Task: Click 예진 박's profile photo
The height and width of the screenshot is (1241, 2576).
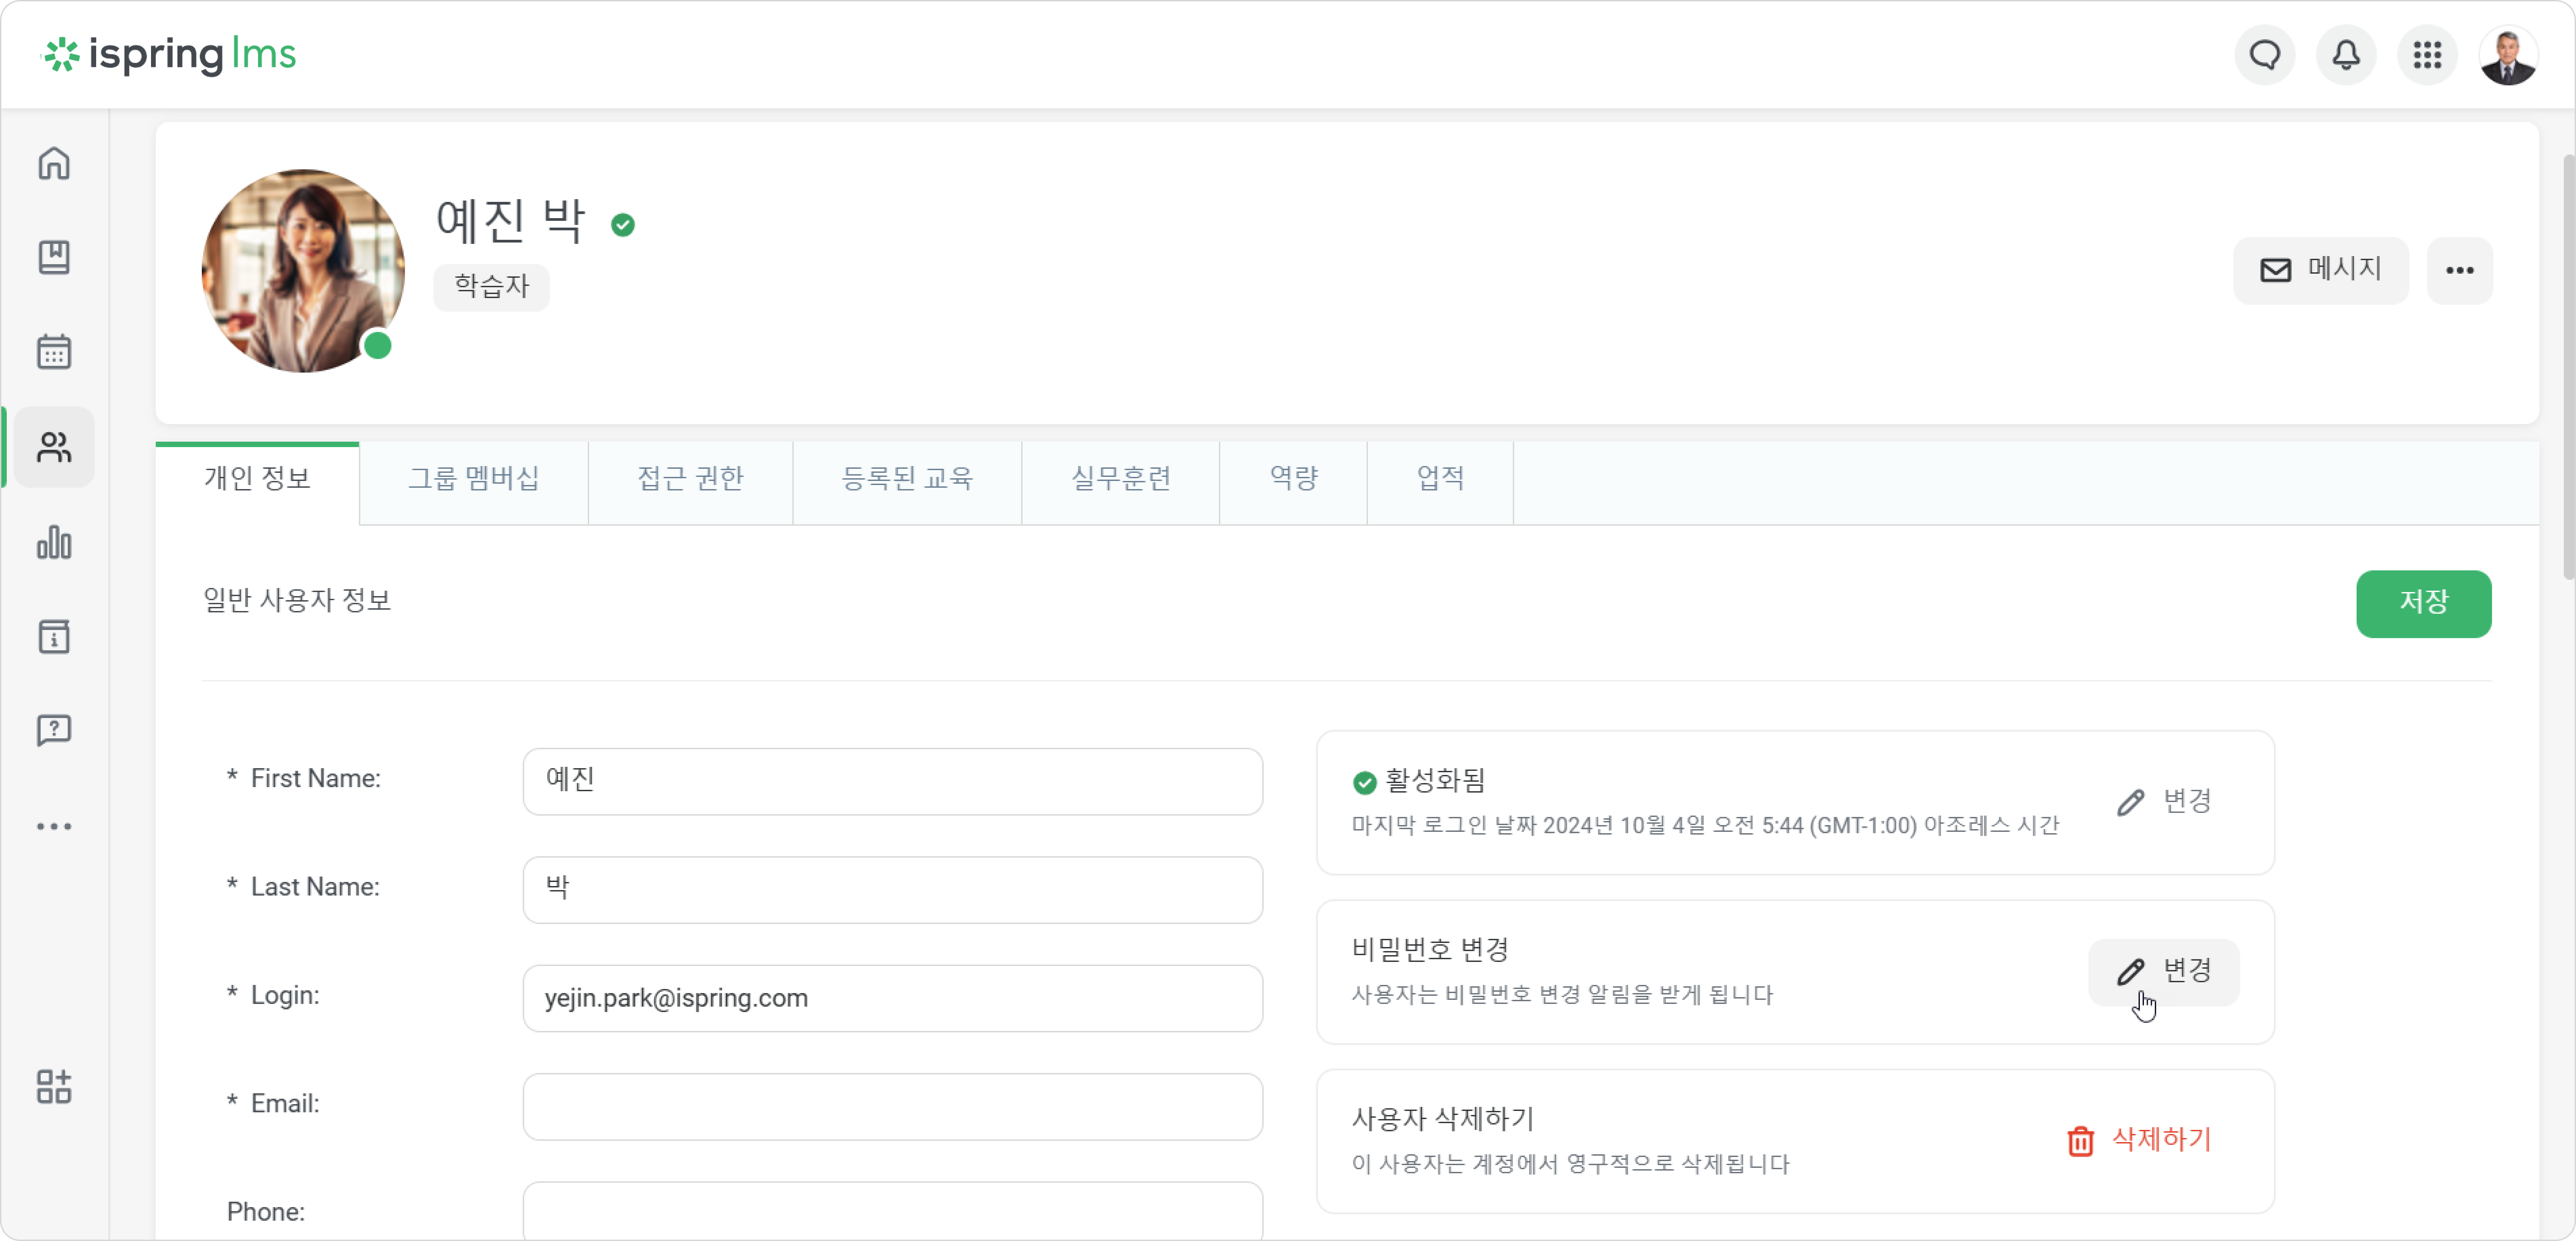Action: [x=303, y=271]
